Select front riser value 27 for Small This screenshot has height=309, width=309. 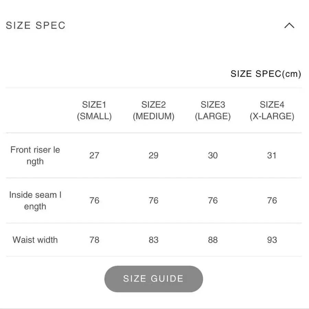(x=94, y=156)
